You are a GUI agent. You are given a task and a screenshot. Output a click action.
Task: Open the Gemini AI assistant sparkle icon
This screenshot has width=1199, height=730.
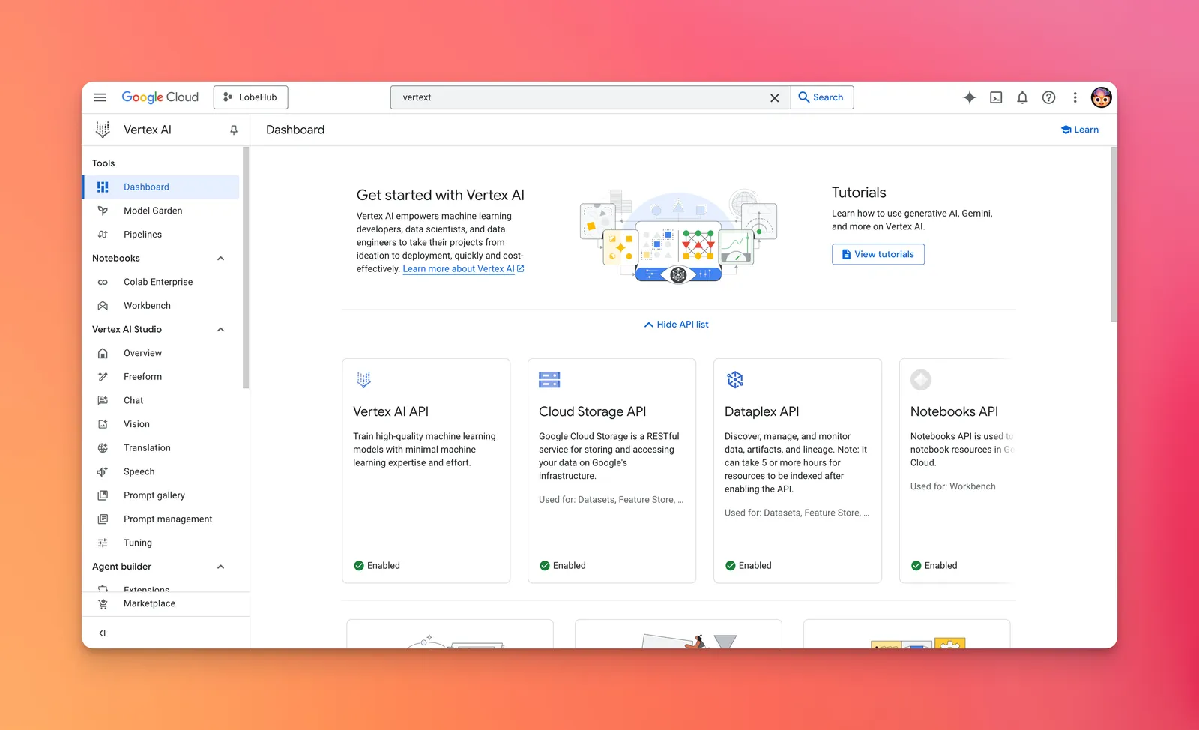[969, 97]
